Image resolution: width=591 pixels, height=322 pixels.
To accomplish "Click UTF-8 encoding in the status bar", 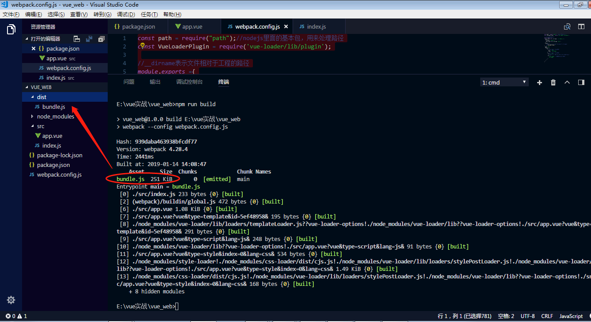I will click(527, 316).
